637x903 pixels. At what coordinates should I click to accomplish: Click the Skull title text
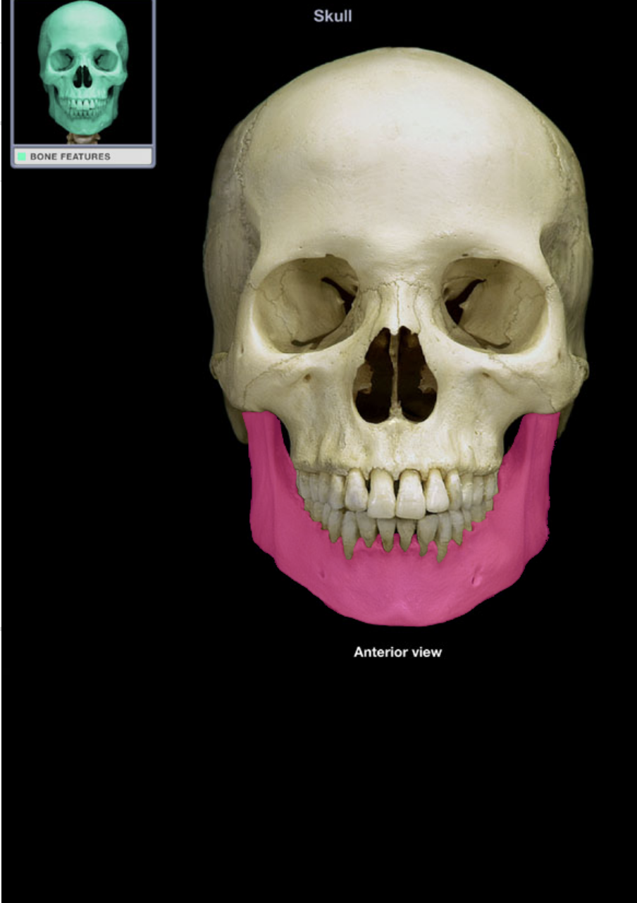pyautogui.click(x=332, y=15)
